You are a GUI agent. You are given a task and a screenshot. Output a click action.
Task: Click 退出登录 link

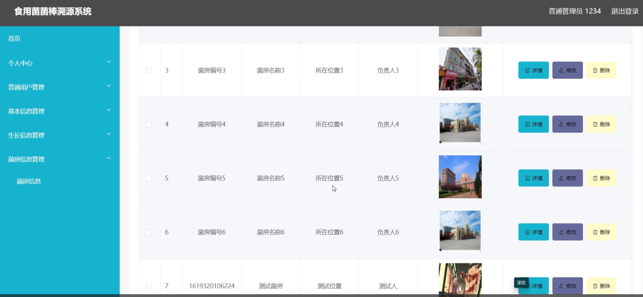tap(625, 11)
